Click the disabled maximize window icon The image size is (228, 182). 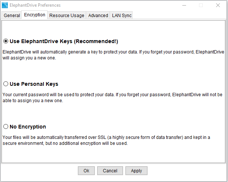click(201, 5)
